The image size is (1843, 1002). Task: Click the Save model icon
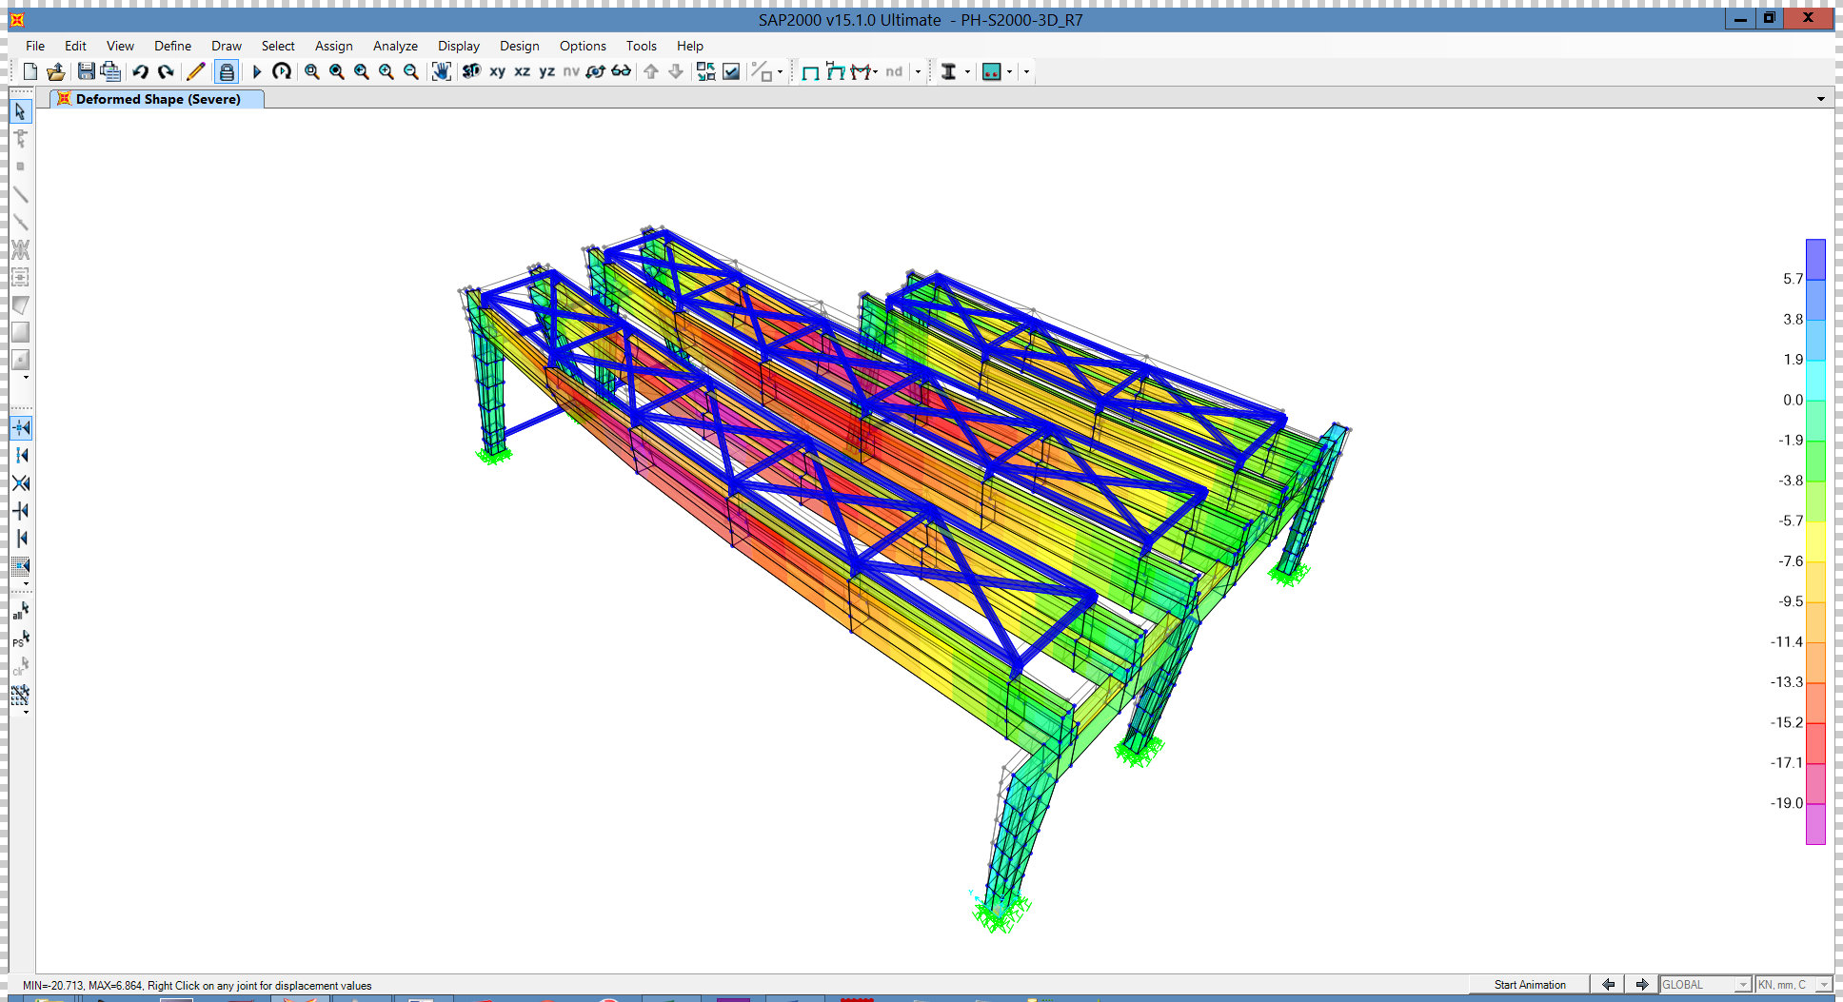86,71
